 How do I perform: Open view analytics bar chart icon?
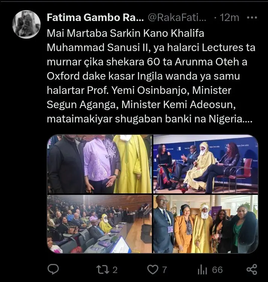click(x=202, y=270)
